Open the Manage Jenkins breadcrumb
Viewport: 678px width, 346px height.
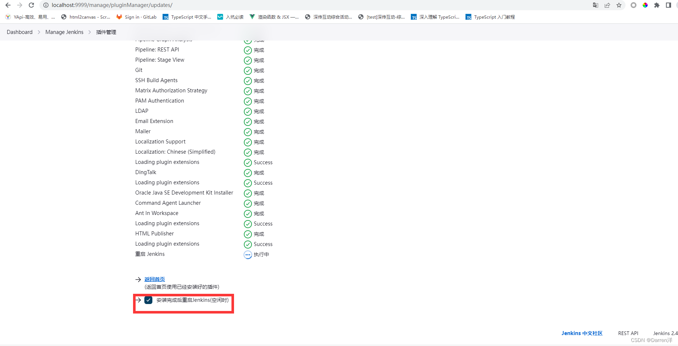pos(65,32)
